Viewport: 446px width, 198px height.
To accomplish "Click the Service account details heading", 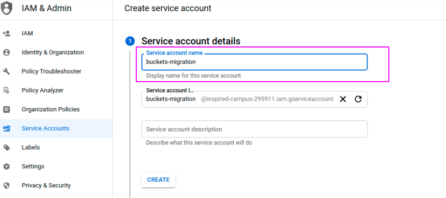I will (x=191, y=41).
